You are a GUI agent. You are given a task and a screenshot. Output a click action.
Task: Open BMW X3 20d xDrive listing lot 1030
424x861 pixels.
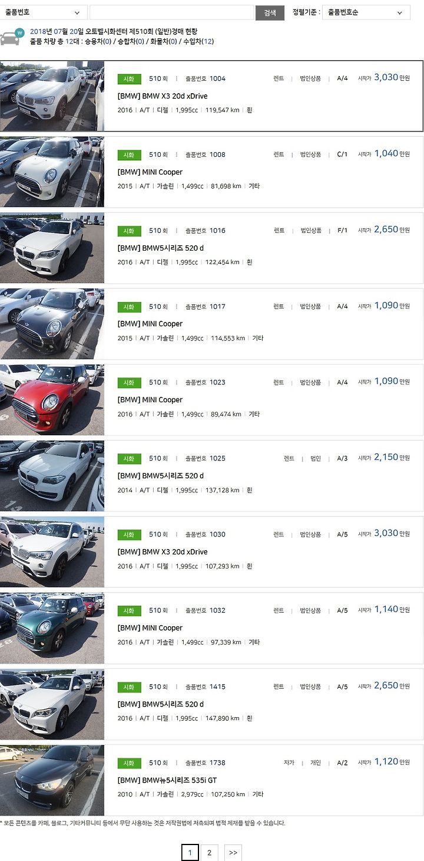[163, 552]
